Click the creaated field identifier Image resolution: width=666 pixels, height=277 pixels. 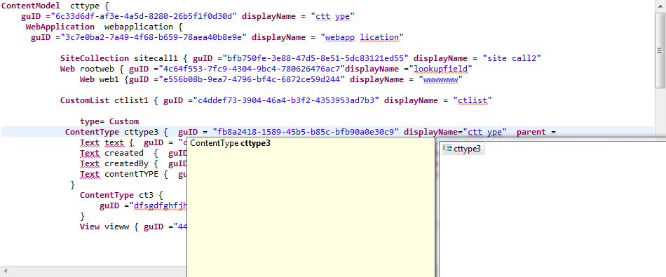(123, 153)
